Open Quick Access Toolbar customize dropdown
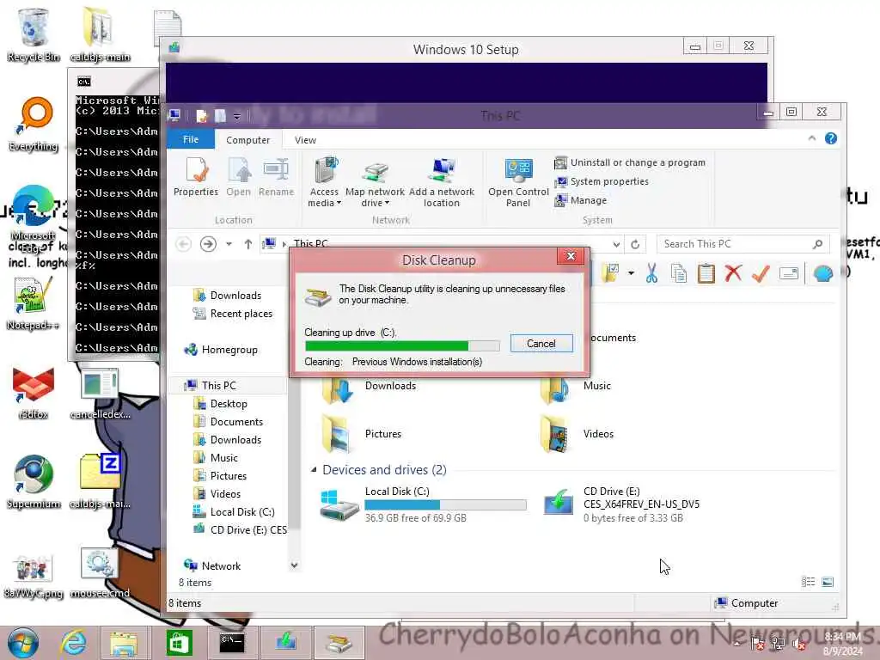The image size is (880, 660). (237, 117)
